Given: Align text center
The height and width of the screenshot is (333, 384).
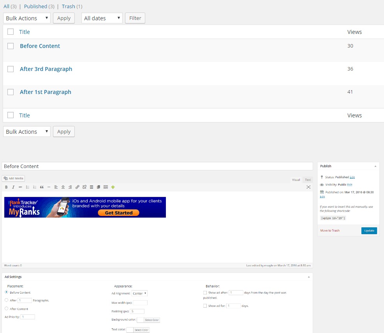Looking at the screenshot, I should [63, 187].
